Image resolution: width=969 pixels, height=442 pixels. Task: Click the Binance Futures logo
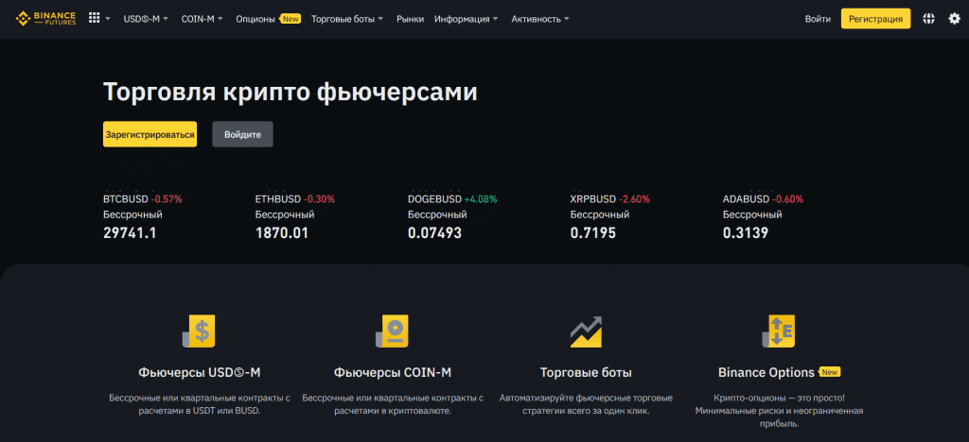point(45,19)
